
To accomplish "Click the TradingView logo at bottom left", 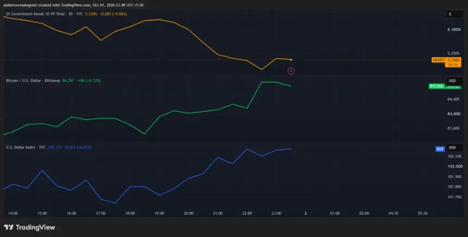I will (29, 227).
